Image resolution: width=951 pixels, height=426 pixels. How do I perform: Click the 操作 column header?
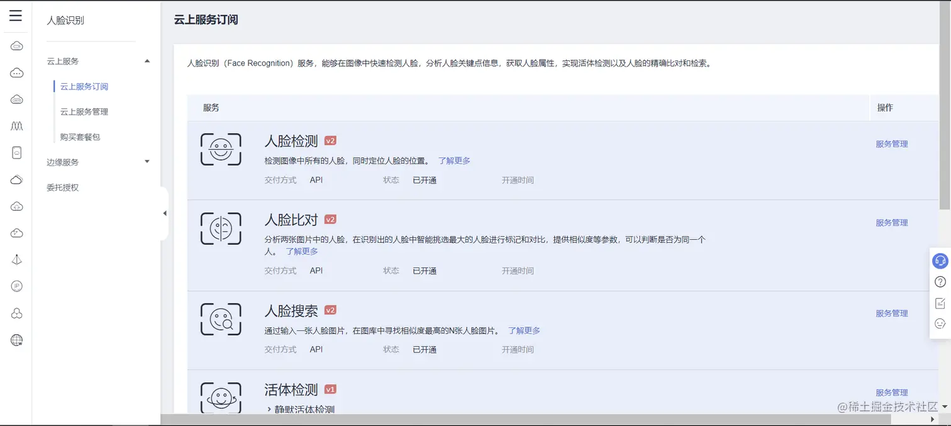click(x=885, y=108)
